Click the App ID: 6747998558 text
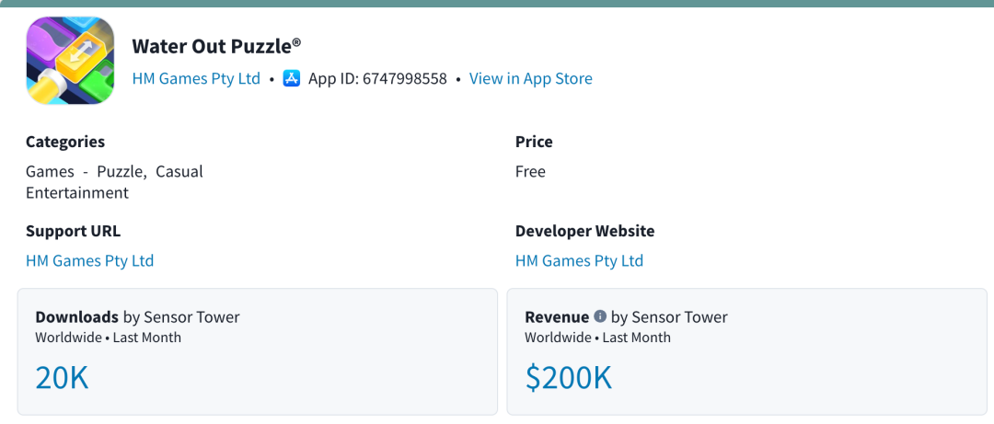Screen dimensions: 994x424 [378, 78]
